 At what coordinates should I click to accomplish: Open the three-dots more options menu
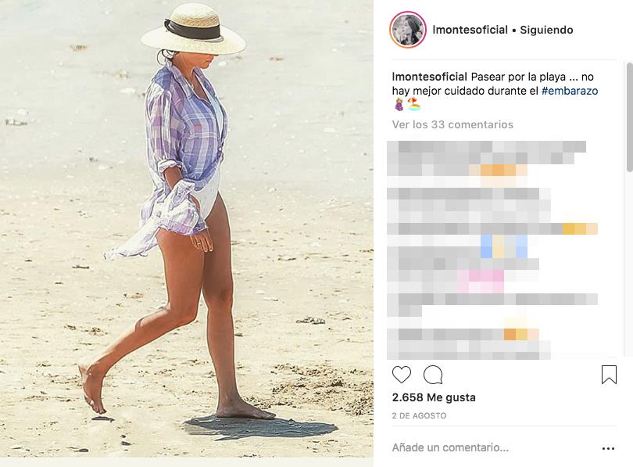click(x=608, y=448)
